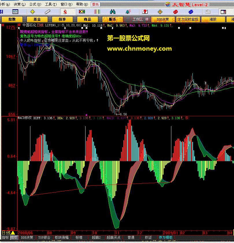Click the keyboard-wizard panel icon in toolbar
Viewport: 234px width, 243px height.
pos(15,12)
